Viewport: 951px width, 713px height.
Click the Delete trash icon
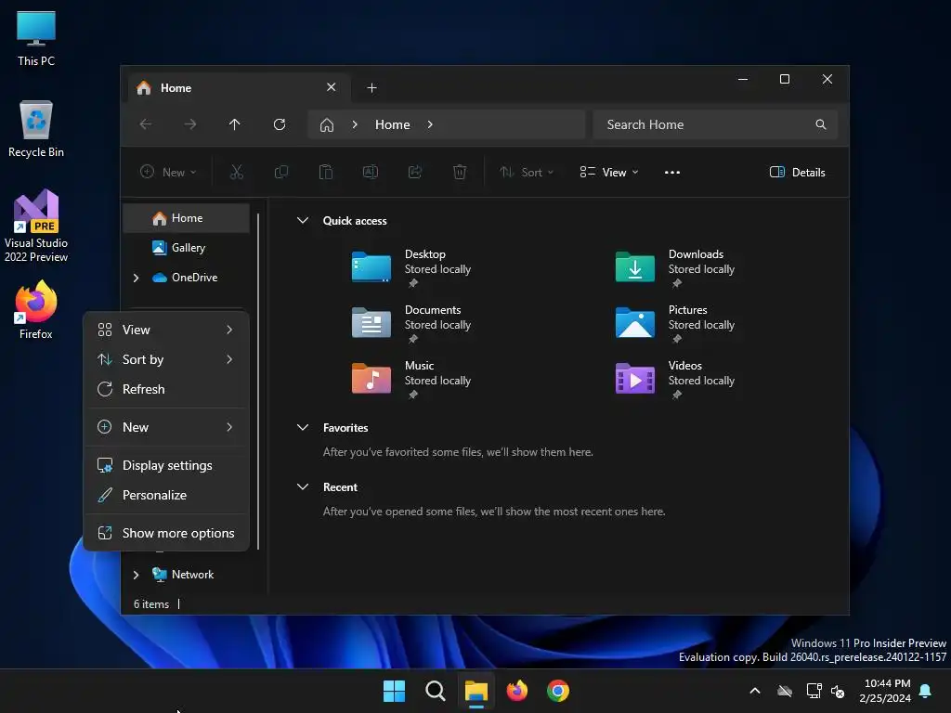click(x=460, y=172)
